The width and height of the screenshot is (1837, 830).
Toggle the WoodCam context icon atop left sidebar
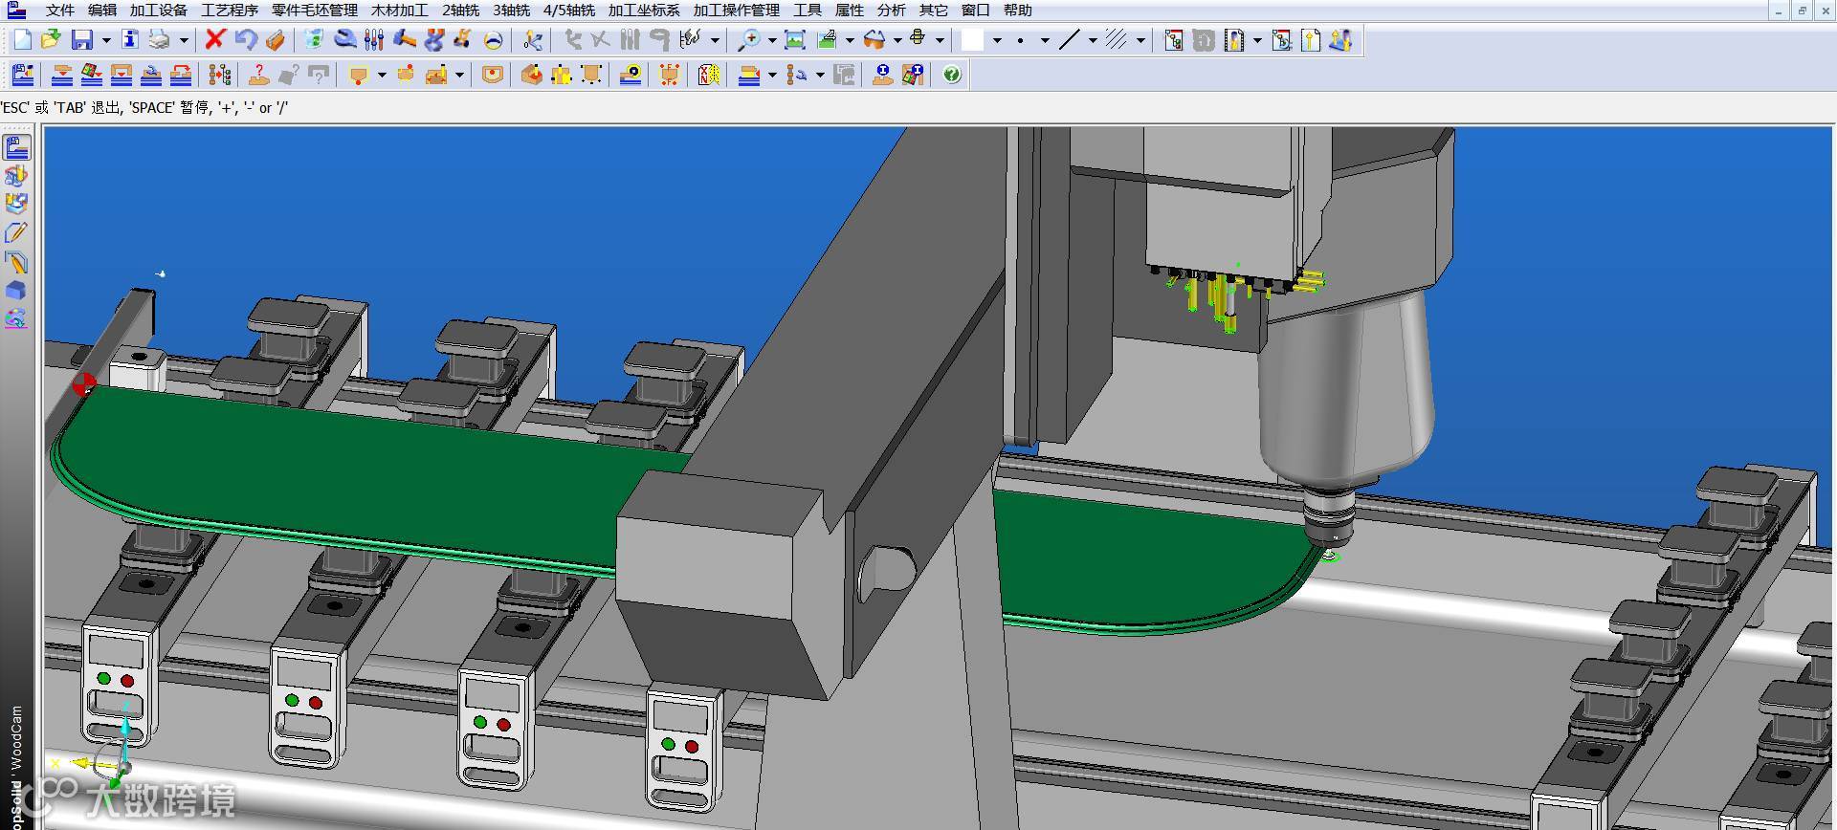(x=17, y=147)
